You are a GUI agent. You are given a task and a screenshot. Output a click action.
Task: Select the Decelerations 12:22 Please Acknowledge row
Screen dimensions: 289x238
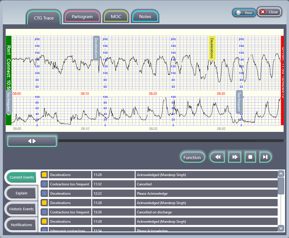tap(159, 194)
